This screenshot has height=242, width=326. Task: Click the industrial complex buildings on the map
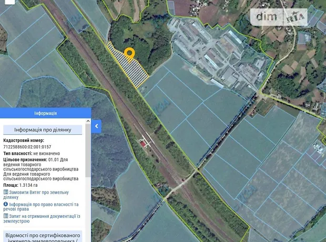point(221,58)
